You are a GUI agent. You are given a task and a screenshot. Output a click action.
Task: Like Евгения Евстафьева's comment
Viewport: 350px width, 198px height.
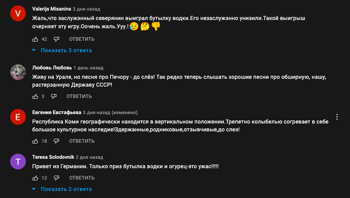click(x=35, y=141)
